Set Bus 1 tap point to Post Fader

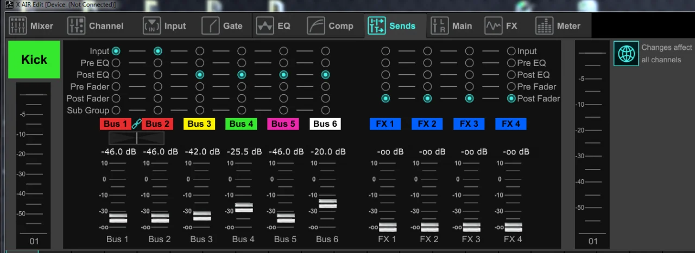[116, 99]
